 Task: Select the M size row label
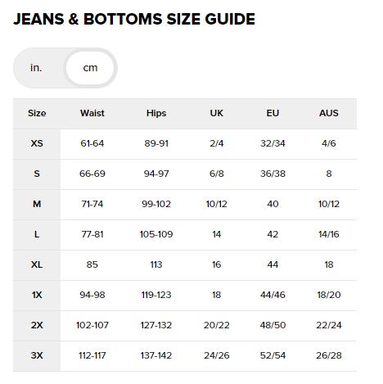(37, 204)
